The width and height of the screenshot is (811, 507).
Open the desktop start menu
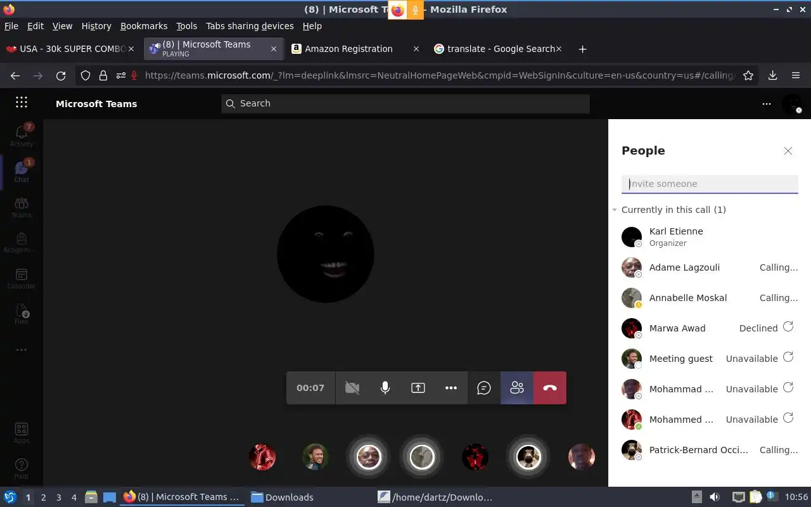point(10,497)
